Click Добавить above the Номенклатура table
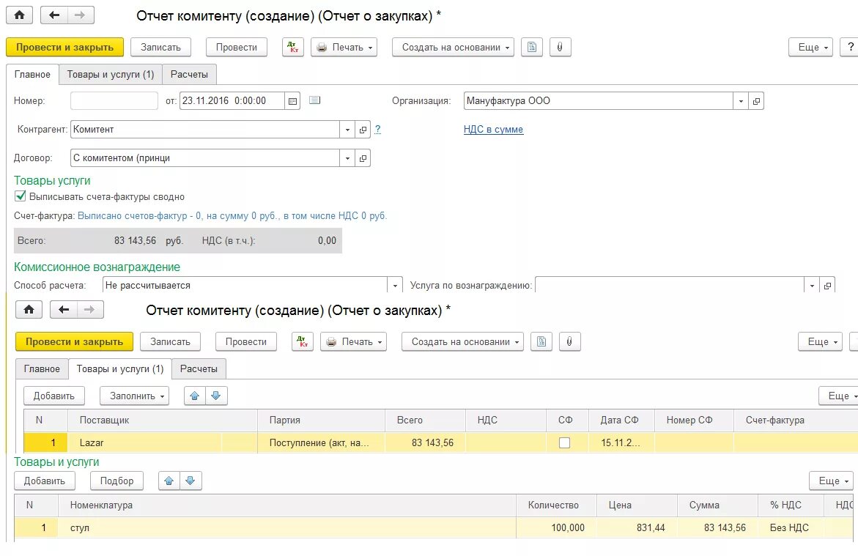The width and height of the screenshot is (858, 556). pos(44,481)
